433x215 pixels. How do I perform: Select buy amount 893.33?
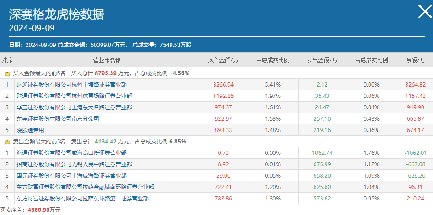224,130
